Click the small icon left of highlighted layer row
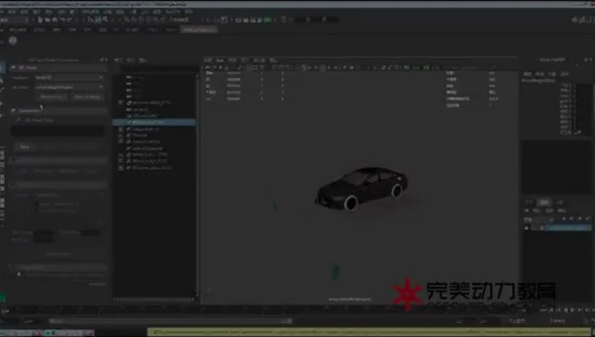This screenshot has width=595, height=337. point(526,228)
